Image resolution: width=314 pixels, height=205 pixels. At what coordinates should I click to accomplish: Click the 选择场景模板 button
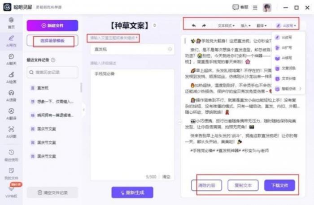coord(52,41)
